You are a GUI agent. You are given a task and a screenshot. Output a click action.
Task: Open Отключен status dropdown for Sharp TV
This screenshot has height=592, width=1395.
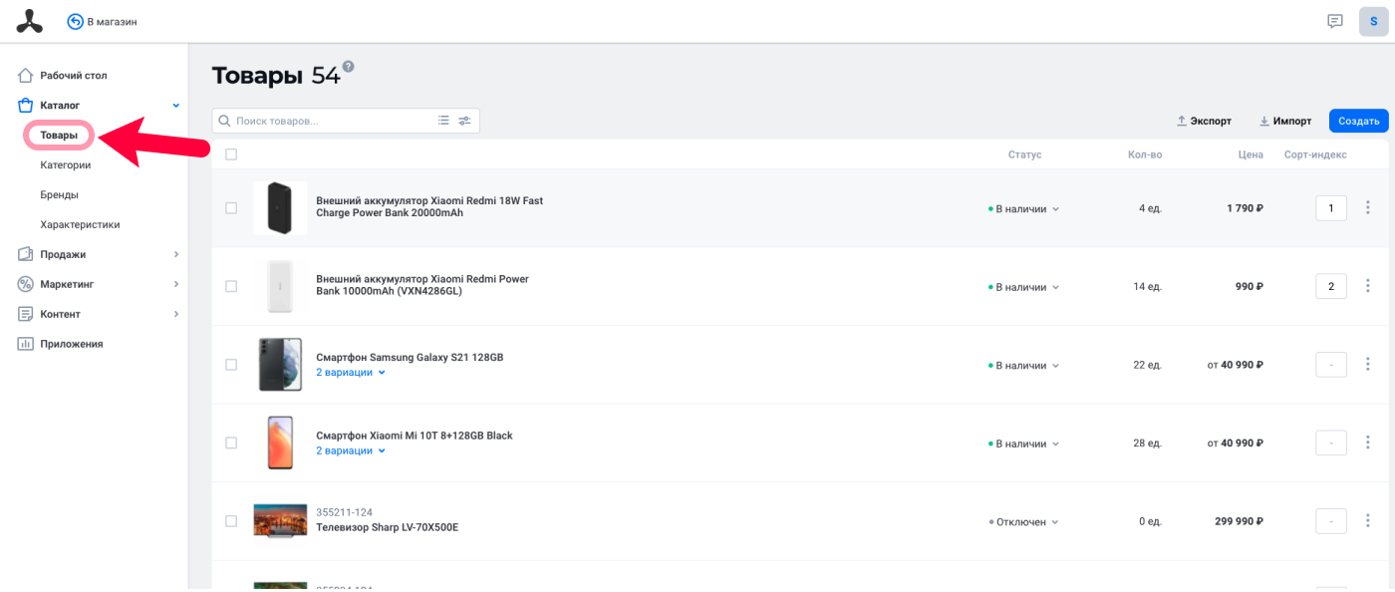[1024, 522]
